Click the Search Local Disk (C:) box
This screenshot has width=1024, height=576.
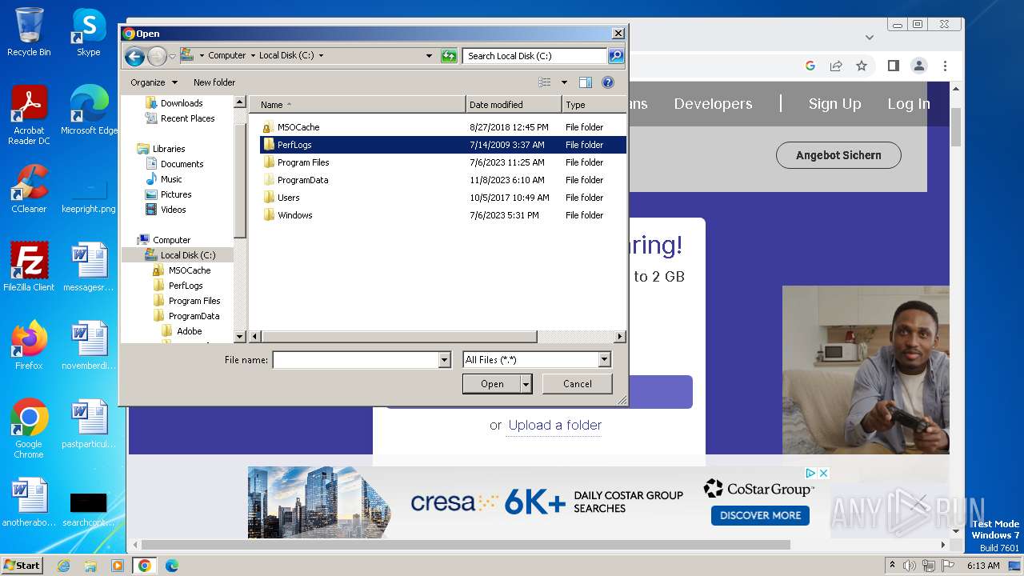point(534,56)
